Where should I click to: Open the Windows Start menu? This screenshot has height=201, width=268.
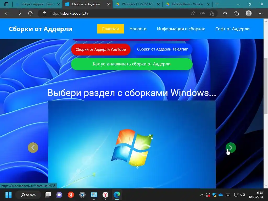pos(8,195)
